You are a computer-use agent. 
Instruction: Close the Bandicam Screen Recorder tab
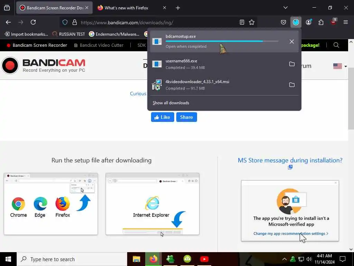(87, 8)
